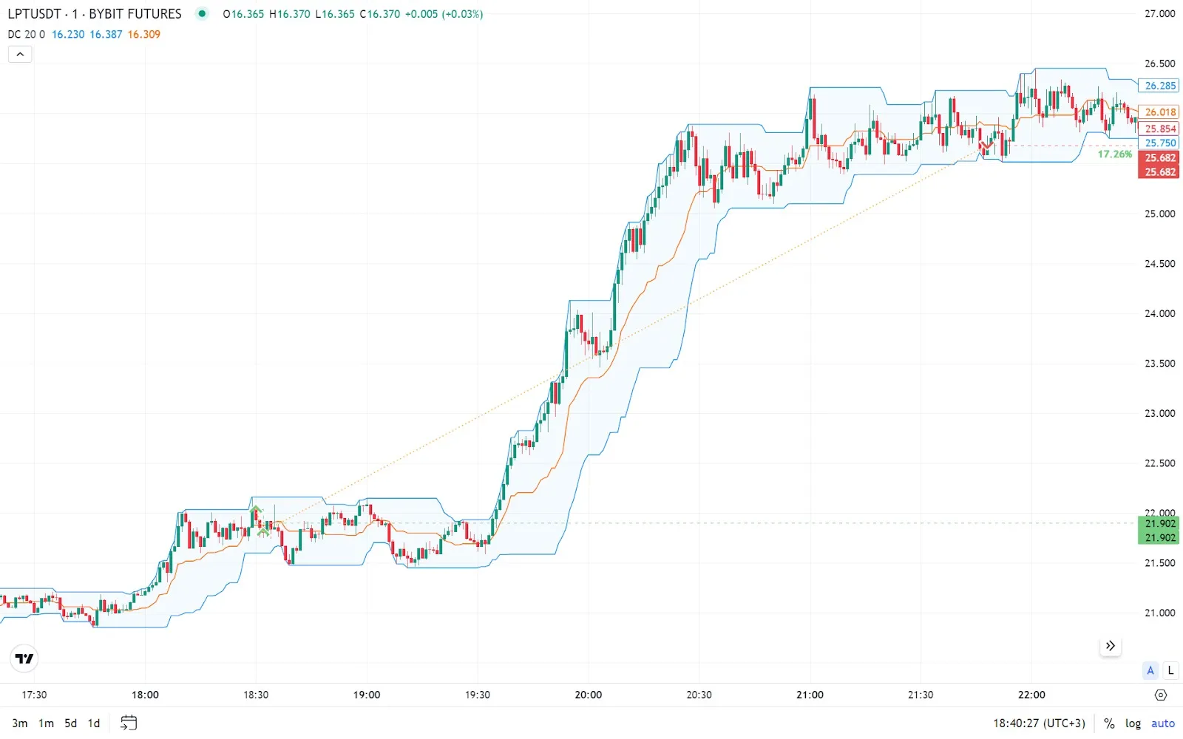Collapse the indicator legend chevron
The image size is (1183, 739).
20,54
